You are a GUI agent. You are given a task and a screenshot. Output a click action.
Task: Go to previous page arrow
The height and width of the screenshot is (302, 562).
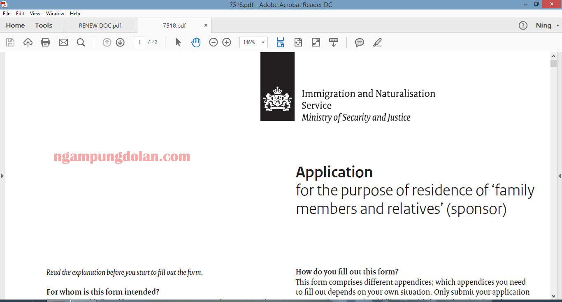pyautogui.click(x=107, y=42)
